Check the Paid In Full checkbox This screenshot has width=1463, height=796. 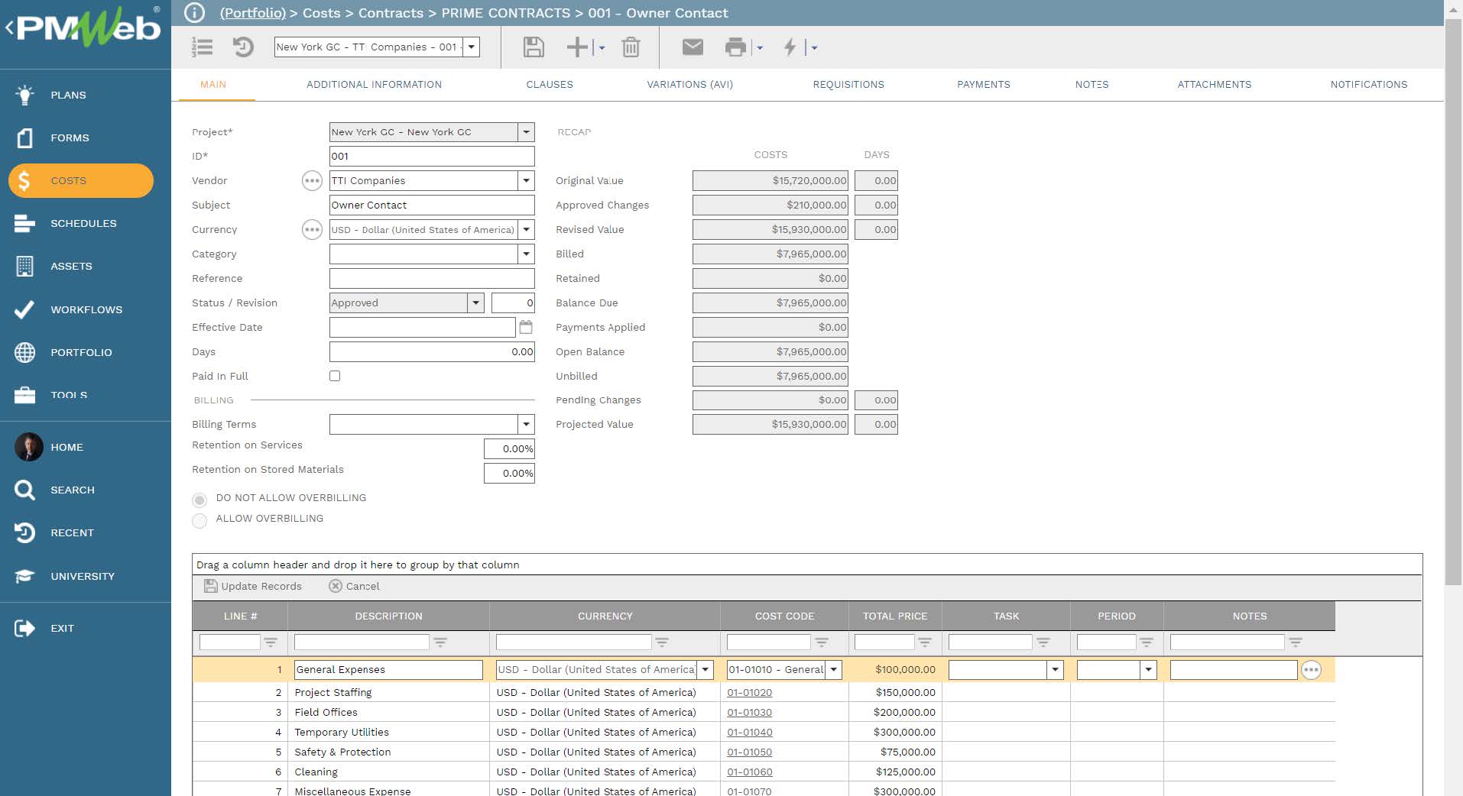point(335,376)
